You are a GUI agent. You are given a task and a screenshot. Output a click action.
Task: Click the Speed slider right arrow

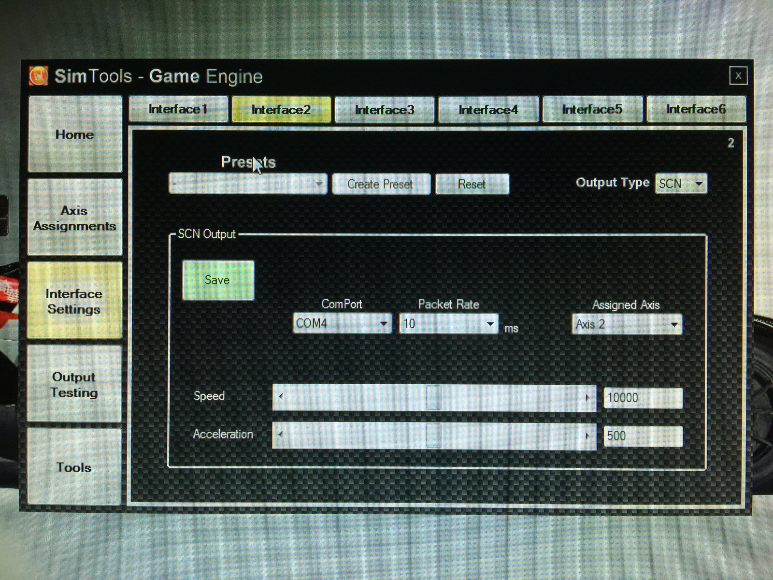587,398
